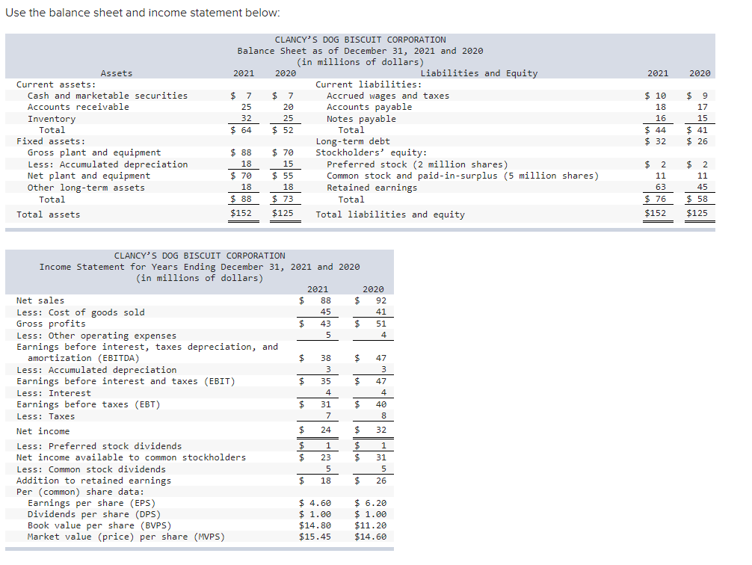The image size is (752, 565).
Task: Click the instruction 'Use the balance sheet and income statement below:'
Action: [143, 13]
